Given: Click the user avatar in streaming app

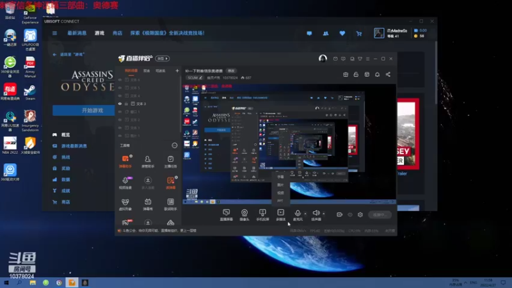Looking at the screenshot, I should coord(323,58).
